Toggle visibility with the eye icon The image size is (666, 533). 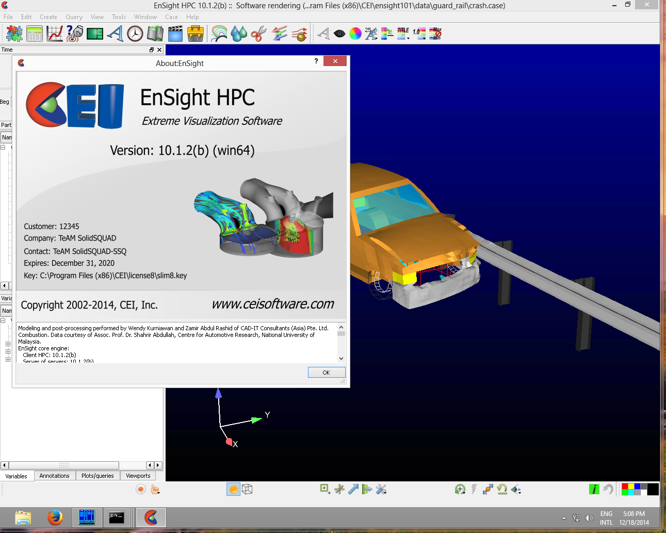339,34
